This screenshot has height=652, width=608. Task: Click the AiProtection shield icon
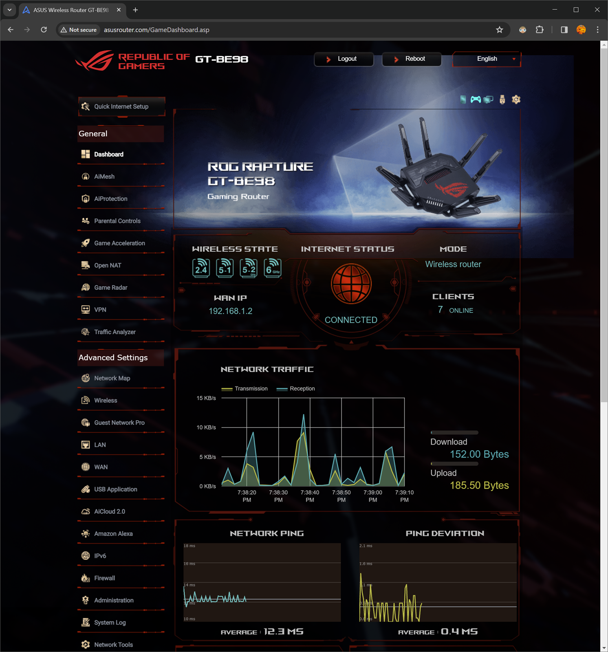(x=86, y=198)
